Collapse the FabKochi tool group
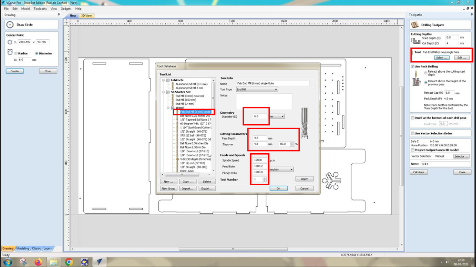The width and height of the screenshot is (476, 267). [x=163, y=80]
